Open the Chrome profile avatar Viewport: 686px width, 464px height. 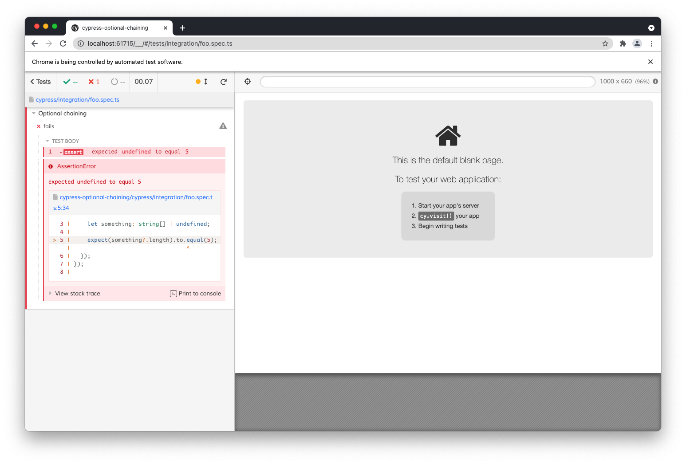637,43
